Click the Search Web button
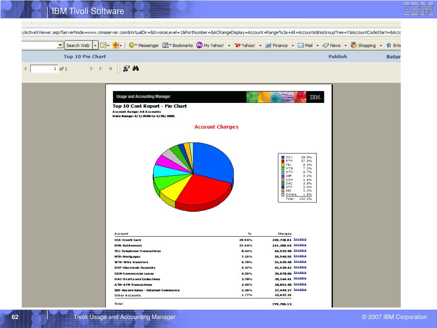 point(78,45)
